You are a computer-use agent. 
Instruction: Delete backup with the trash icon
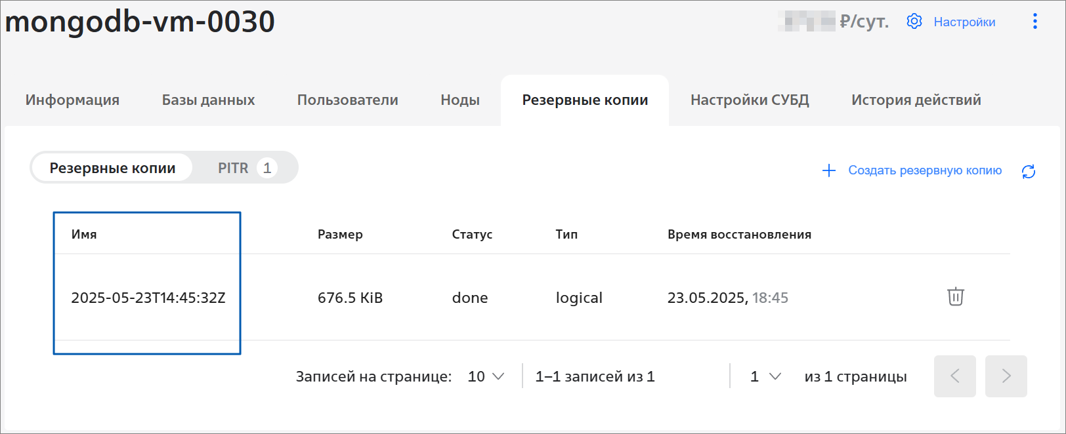point(956,296)
